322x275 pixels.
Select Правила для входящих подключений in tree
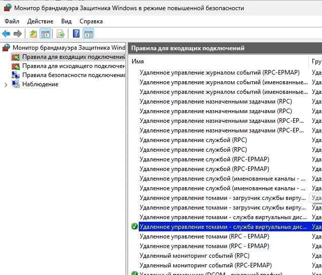pos(73,57)
